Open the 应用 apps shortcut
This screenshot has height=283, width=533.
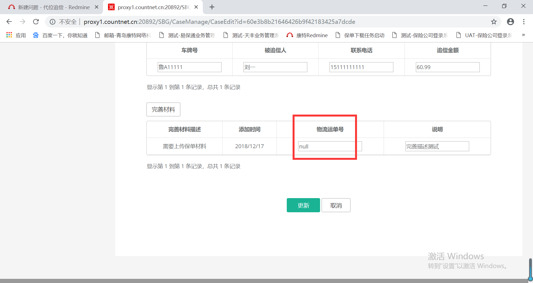16,35
